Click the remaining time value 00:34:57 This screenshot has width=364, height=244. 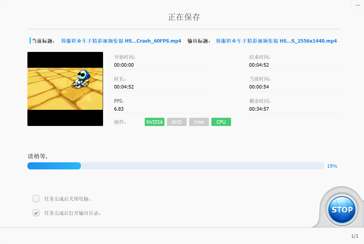point(259,109)
